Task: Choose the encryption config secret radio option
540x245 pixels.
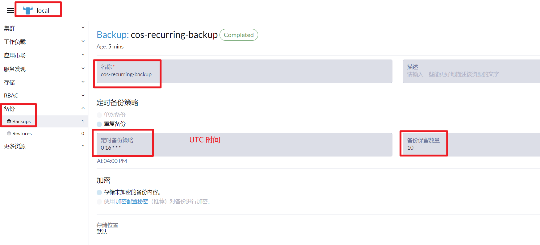Action: 99,201
